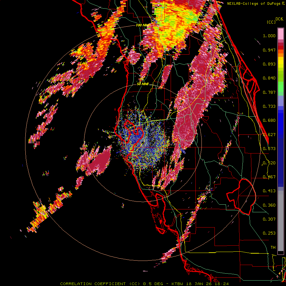Select the 0.573 legend value

pos(269,149)
